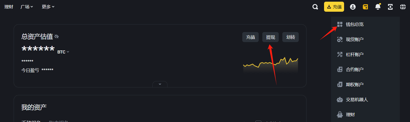Open the 更多 dropdown menu
Viewport: 410px width, 122px height.
(48, 7)
